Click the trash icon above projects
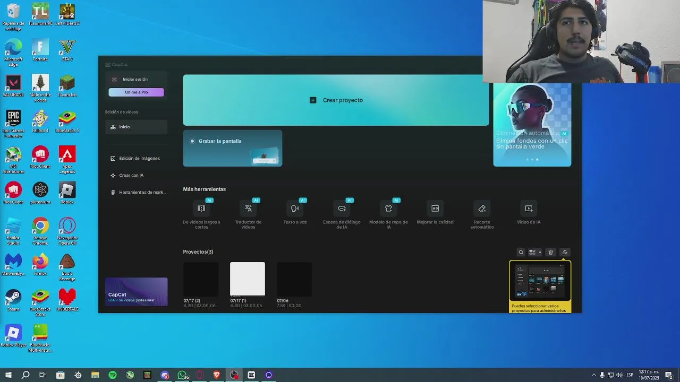680x382 pixels. (x=551, y=253)
